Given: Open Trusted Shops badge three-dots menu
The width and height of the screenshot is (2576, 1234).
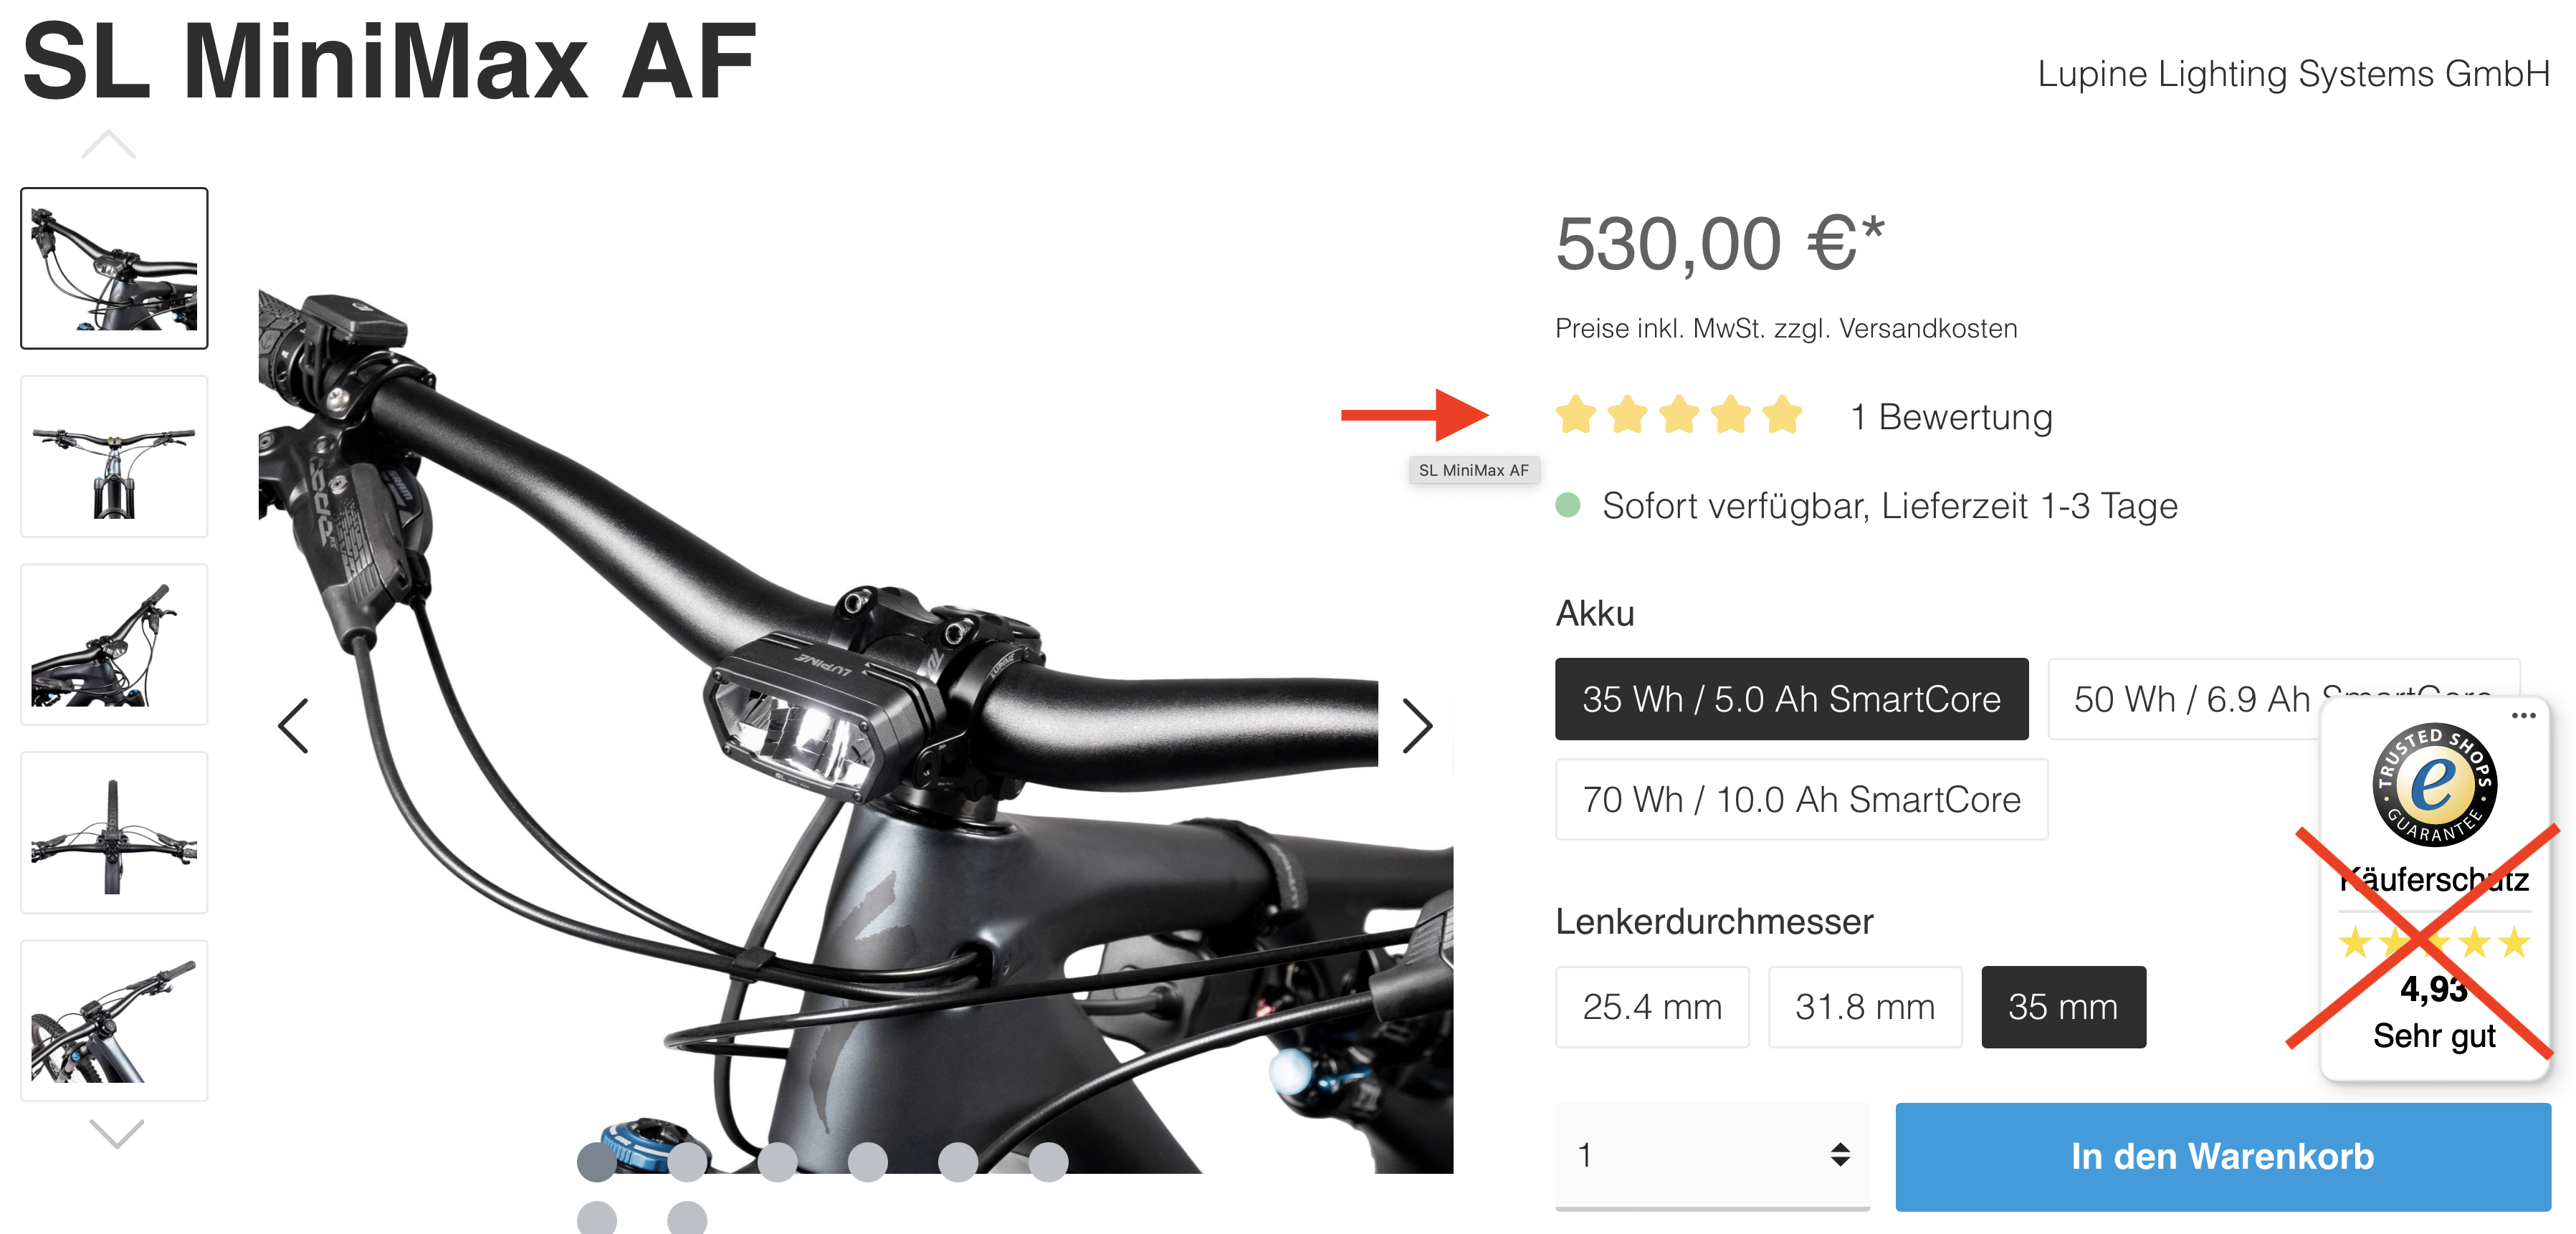Looking at the screenshot, I should coord(2523,715).
